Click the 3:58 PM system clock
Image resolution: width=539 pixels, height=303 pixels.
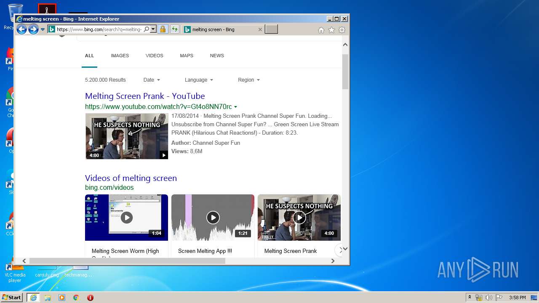[x=517, y=298]
